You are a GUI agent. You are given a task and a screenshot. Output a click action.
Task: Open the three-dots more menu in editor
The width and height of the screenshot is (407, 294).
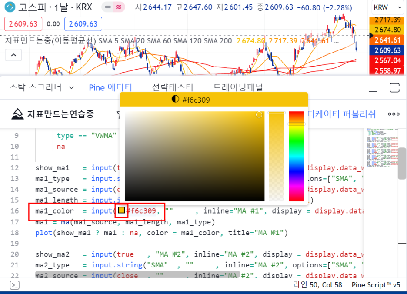[394, 114]
